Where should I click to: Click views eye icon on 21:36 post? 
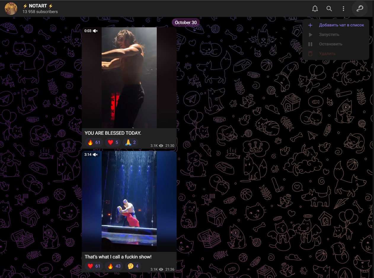(161, 269)
